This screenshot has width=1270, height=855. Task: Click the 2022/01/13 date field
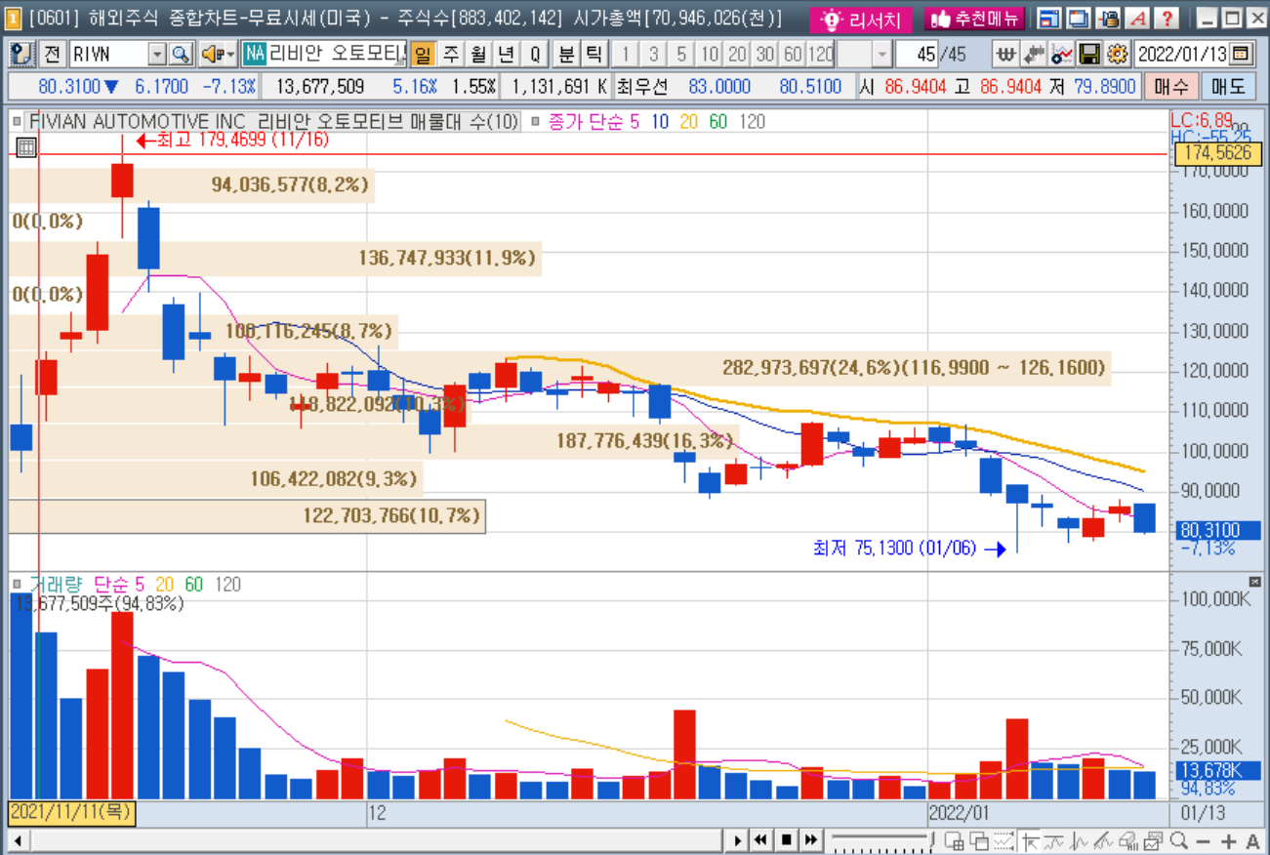(1183, 54)
